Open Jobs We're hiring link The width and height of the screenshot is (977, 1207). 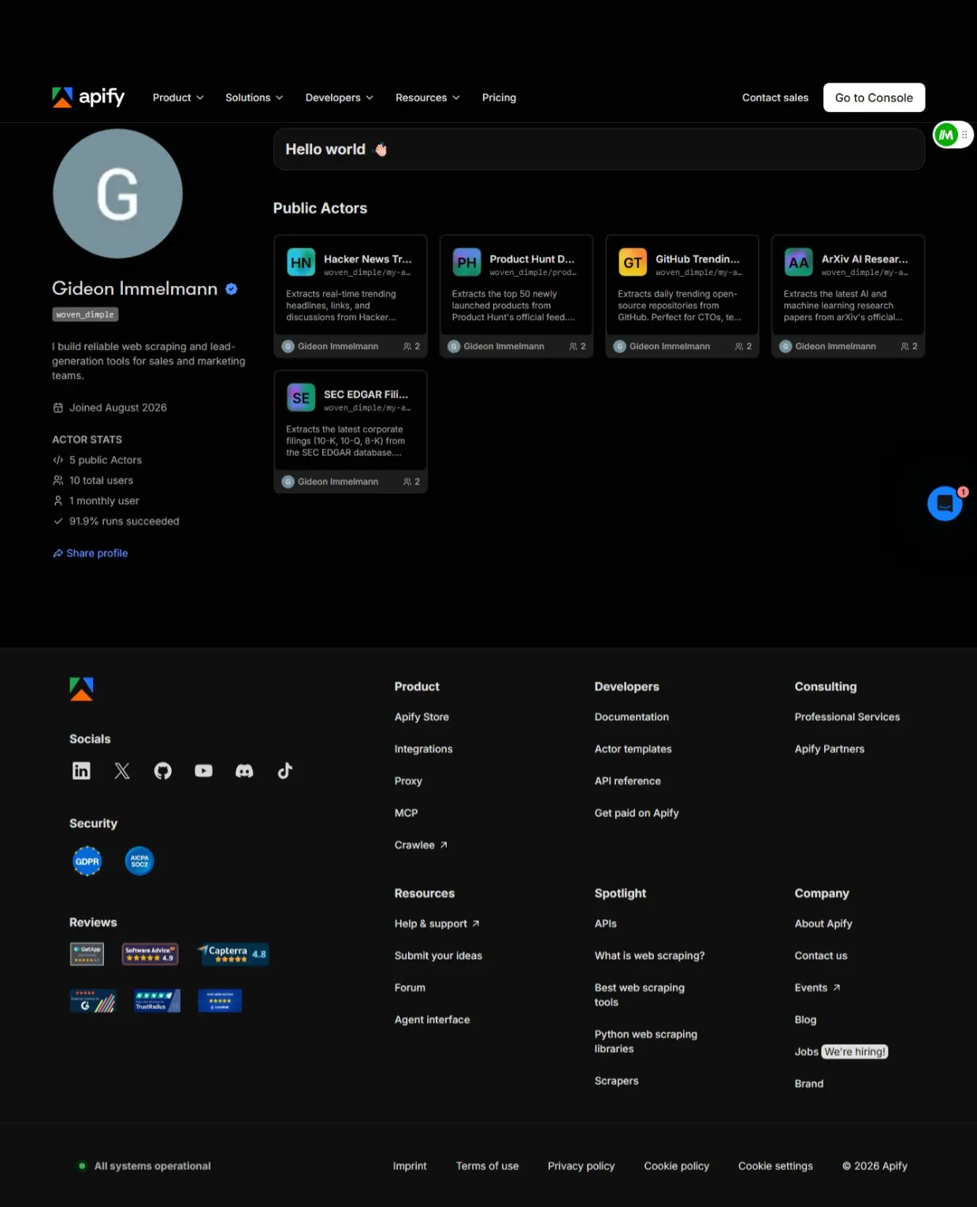click(x=841, y=1052)
